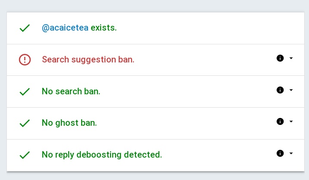Open info icon for No ghost ban
The height and width of the screenshot is (180, 309).
tap(280, 121)
